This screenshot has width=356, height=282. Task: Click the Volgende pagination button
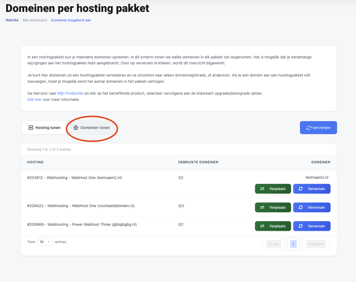(x=316, y=244)
